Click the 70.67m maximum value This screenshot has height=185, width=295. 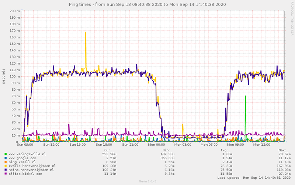click(x=285, y=154)
